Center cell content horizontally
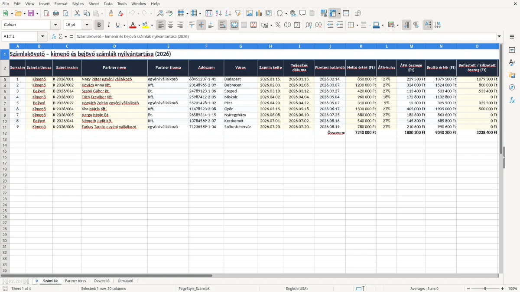 170,25
